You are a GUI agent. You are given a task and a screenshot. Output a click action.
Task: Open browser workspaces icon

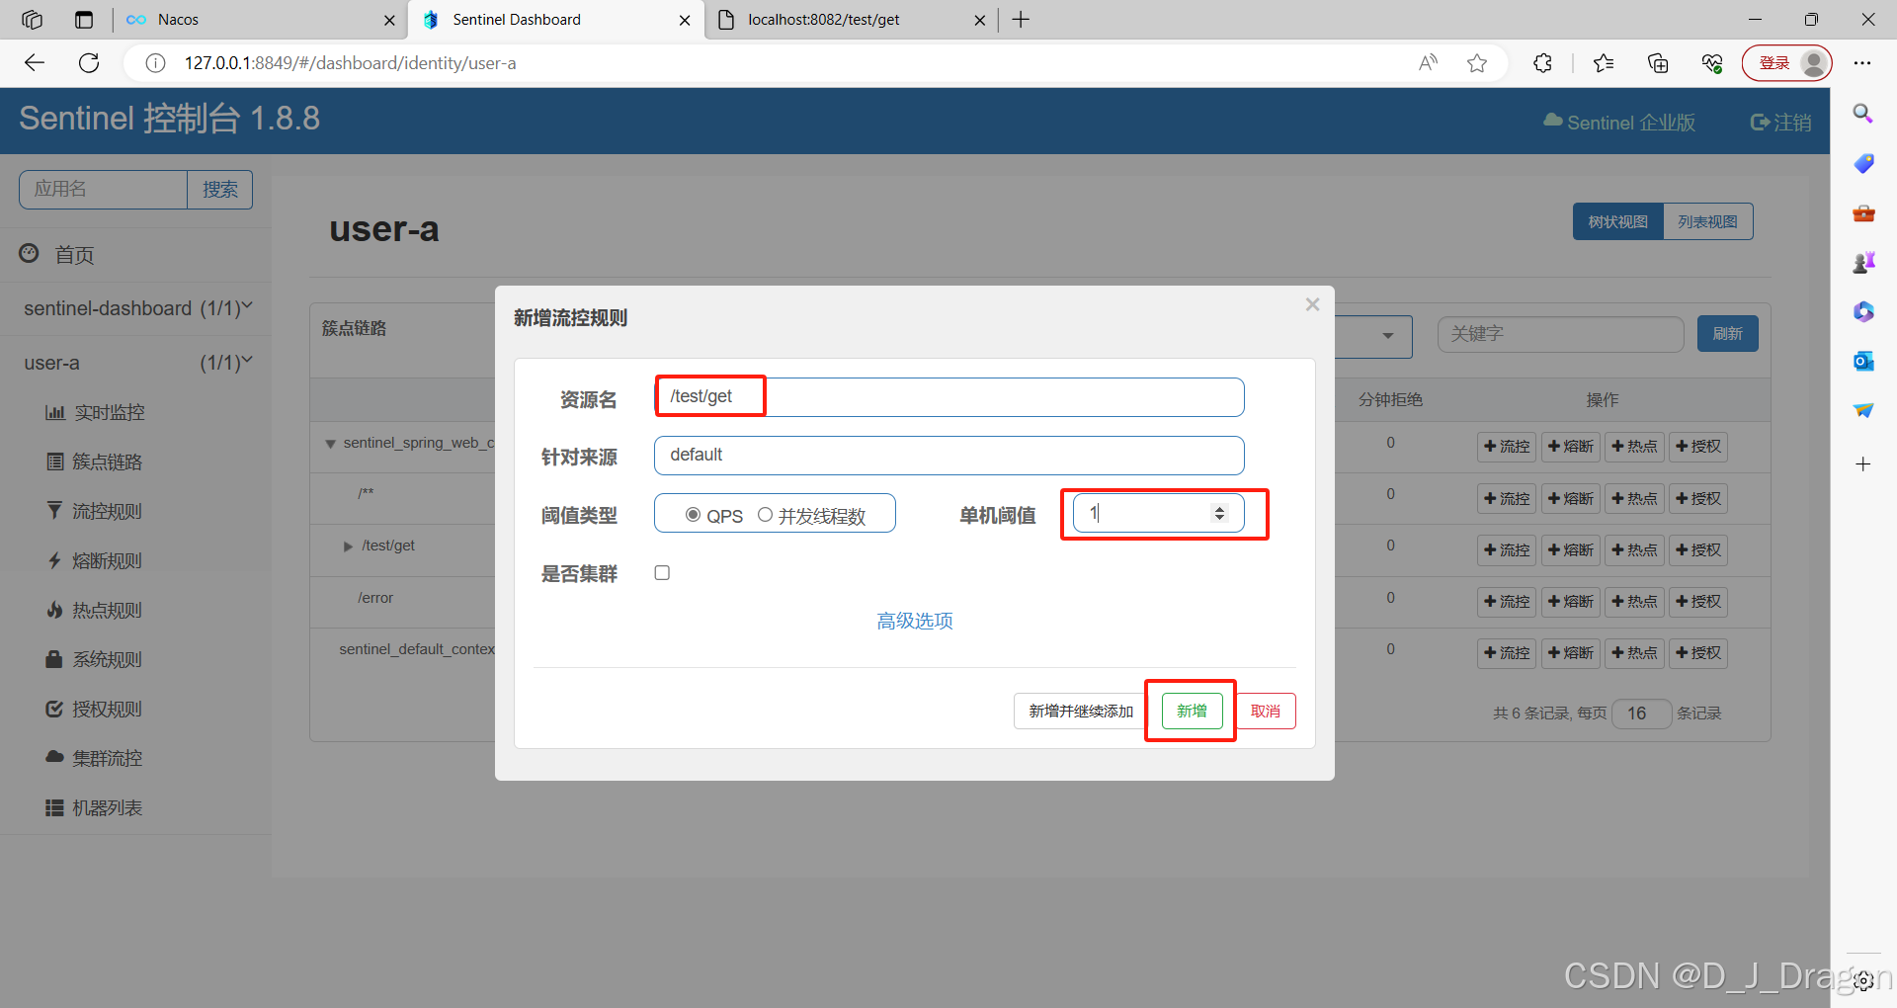point(33,20)
